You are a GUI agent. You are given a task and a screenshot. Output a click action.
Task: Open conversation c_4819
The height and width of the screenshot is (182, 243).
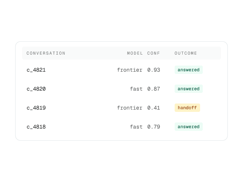click(36, 108)
